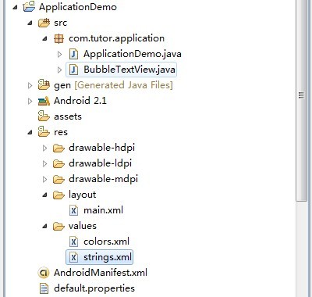312x297 pixels.
Task: Select the main.xml file name
Action: point(103,210)
